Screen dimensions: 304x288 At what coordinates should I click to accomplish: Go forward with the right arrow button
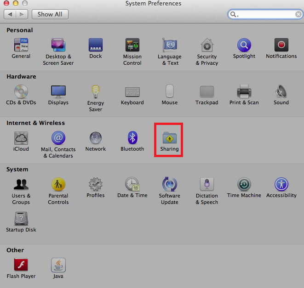[22, 14]
